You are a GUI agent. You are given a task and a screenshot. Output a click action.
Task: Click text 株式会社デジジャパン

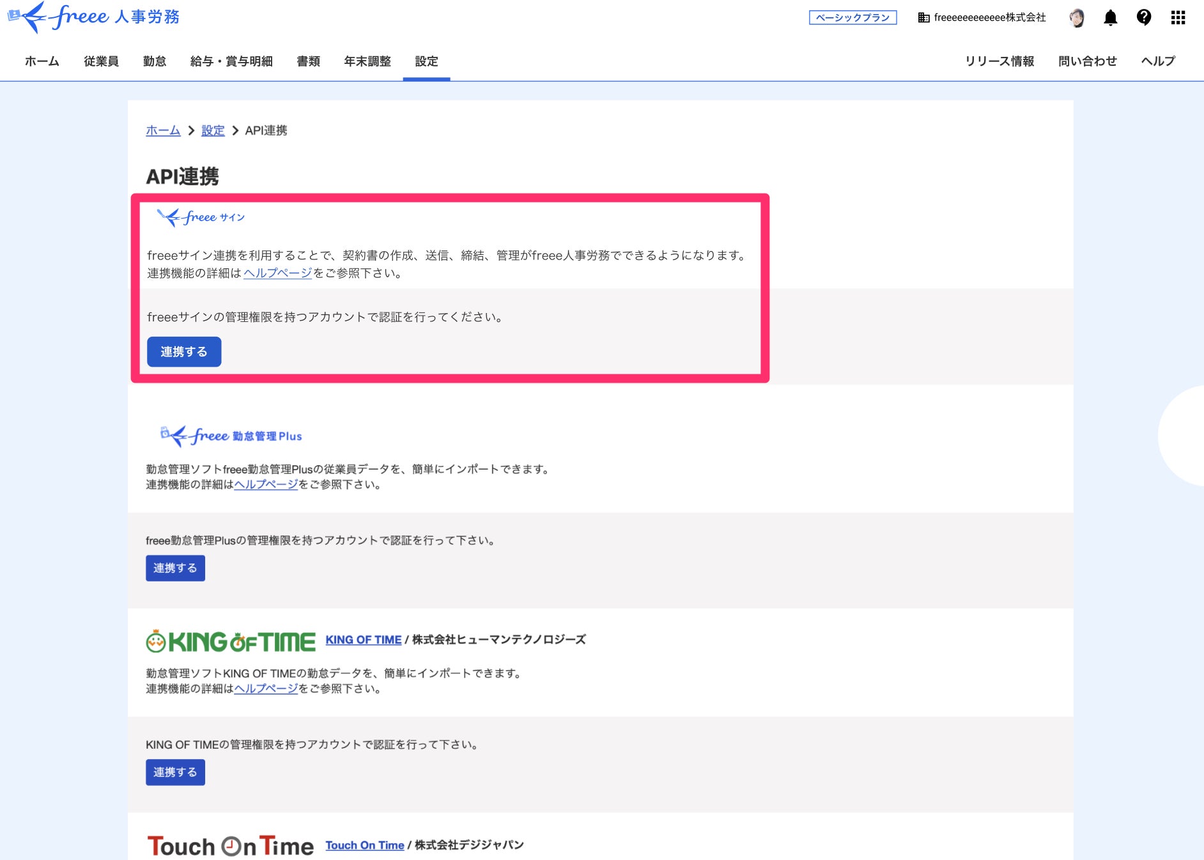[470, 845]
